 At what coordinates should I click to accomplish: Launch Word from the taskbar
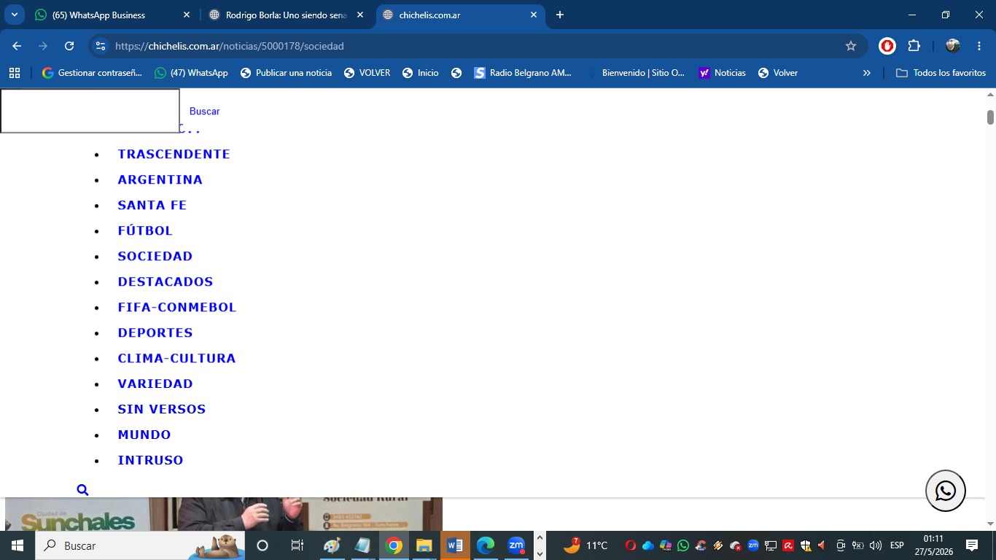[454, 545]
